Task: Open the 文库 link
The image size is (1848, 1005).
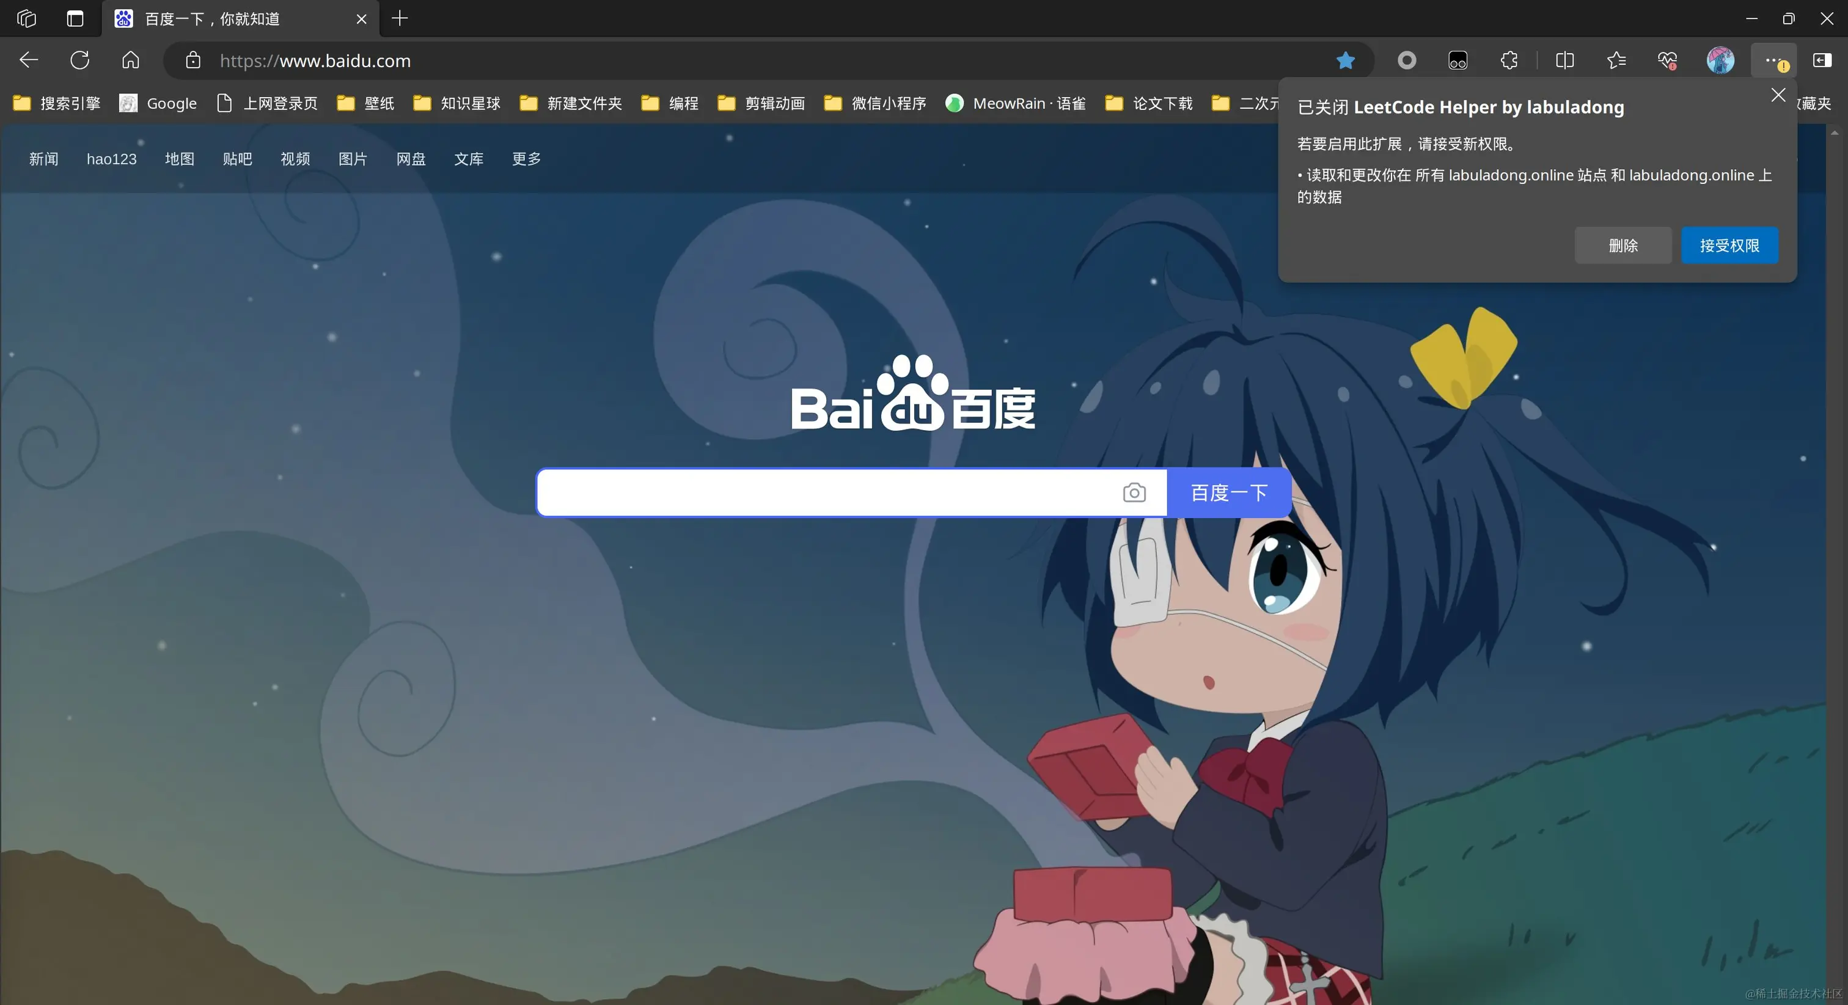Action: (469, 158)
